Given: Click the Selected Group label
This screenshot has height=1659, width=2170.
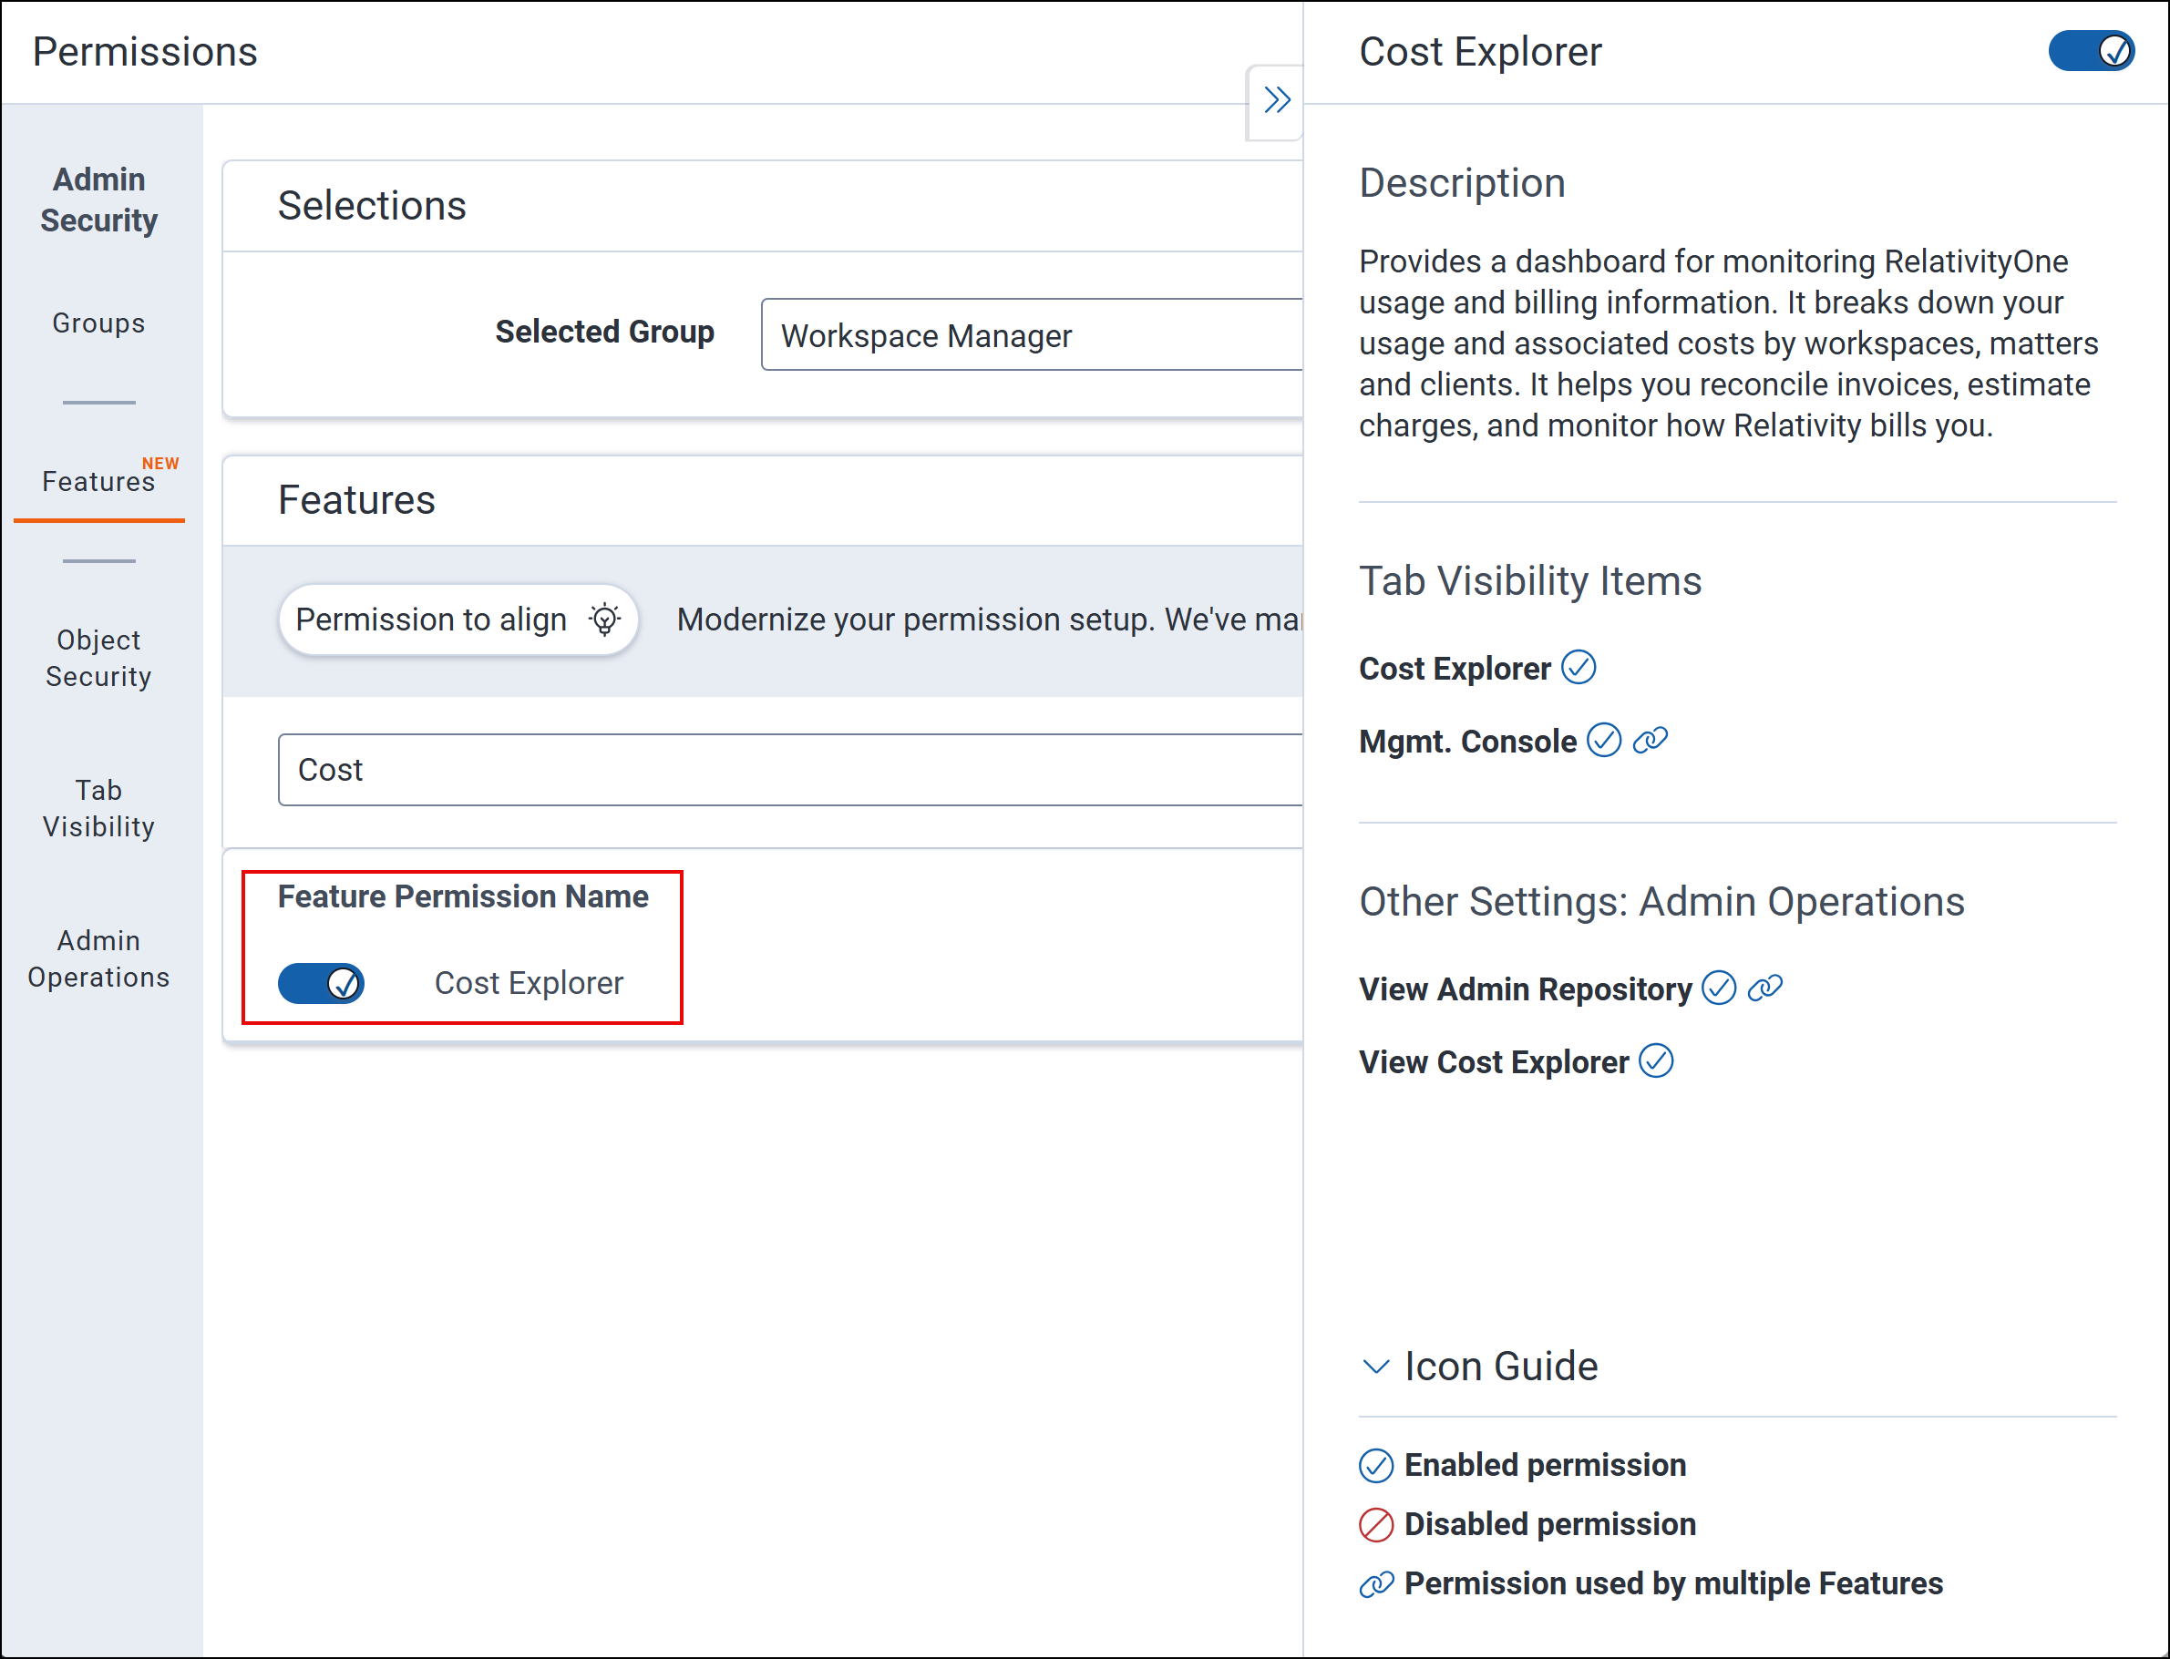Looking at the screenshot, I should [x=604, y=332].
